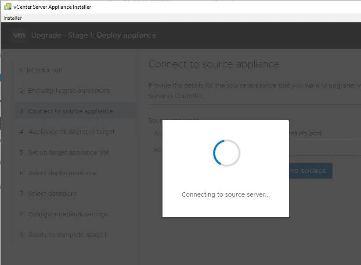This screenshot has height=265, width=361.
Task: Click the circular loading spinner
Action: coord(226,153)
